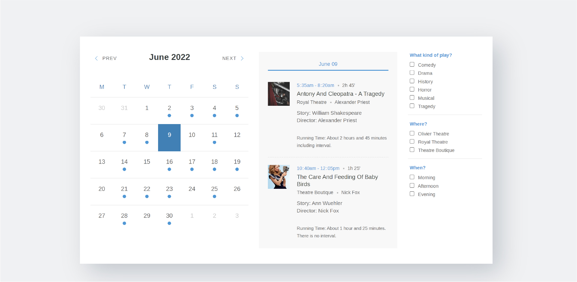Click the NEXT month label
The height and width of the screenshot is (282, 577).
coord(229,58)
